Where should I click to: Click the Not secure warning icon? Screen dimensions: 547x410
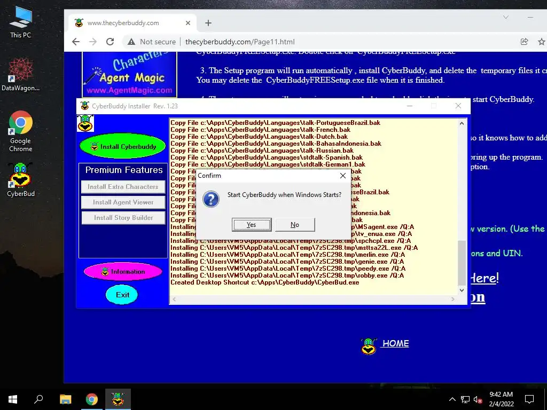pyautogui.click(x=131, y=42)
